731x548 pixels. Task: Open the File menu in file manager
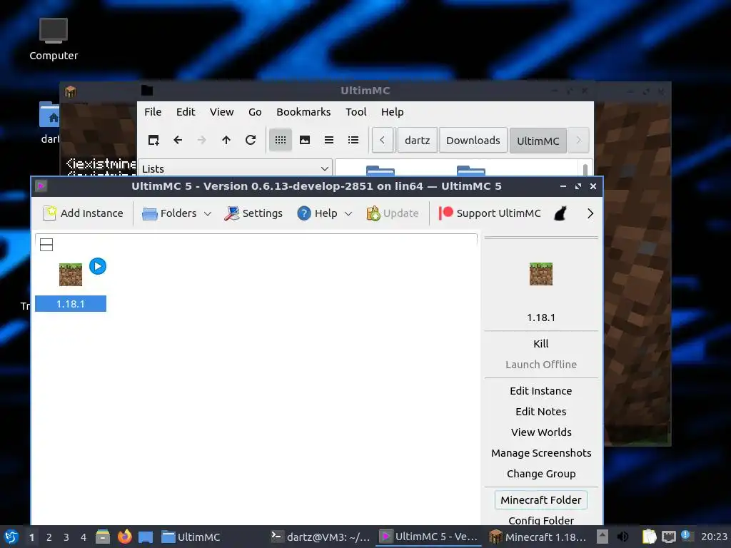coord(153,112)
